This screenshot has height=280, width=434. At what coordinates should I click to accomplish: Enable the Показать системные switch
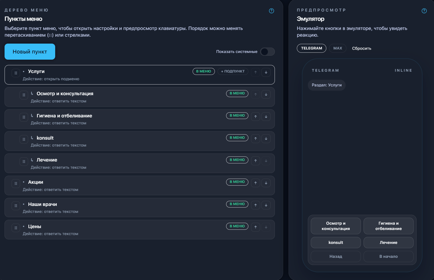pyautogui.click(x=267, y=52)
